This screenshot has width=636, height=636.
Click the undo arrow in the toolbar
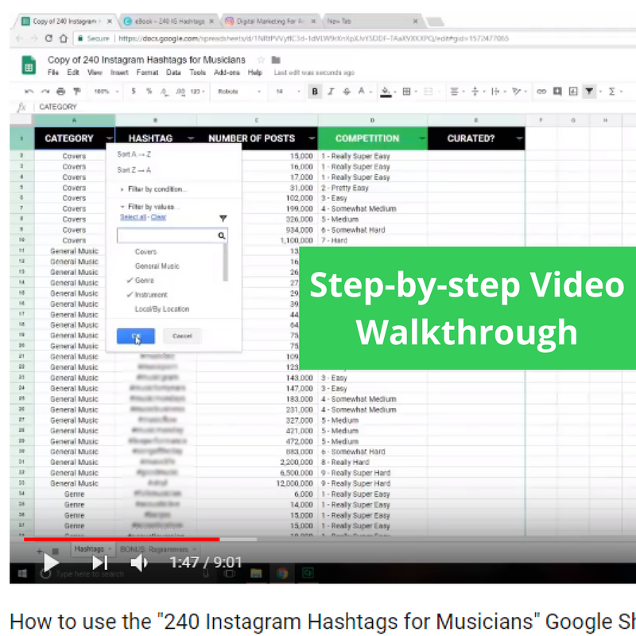point(29,91)
